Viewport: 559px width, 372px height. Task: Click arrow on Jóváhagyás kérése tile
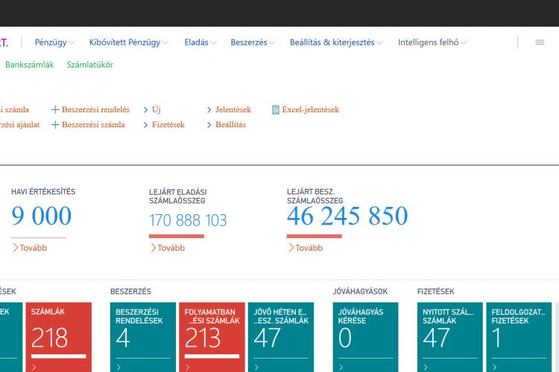click(x=341, y=367)
